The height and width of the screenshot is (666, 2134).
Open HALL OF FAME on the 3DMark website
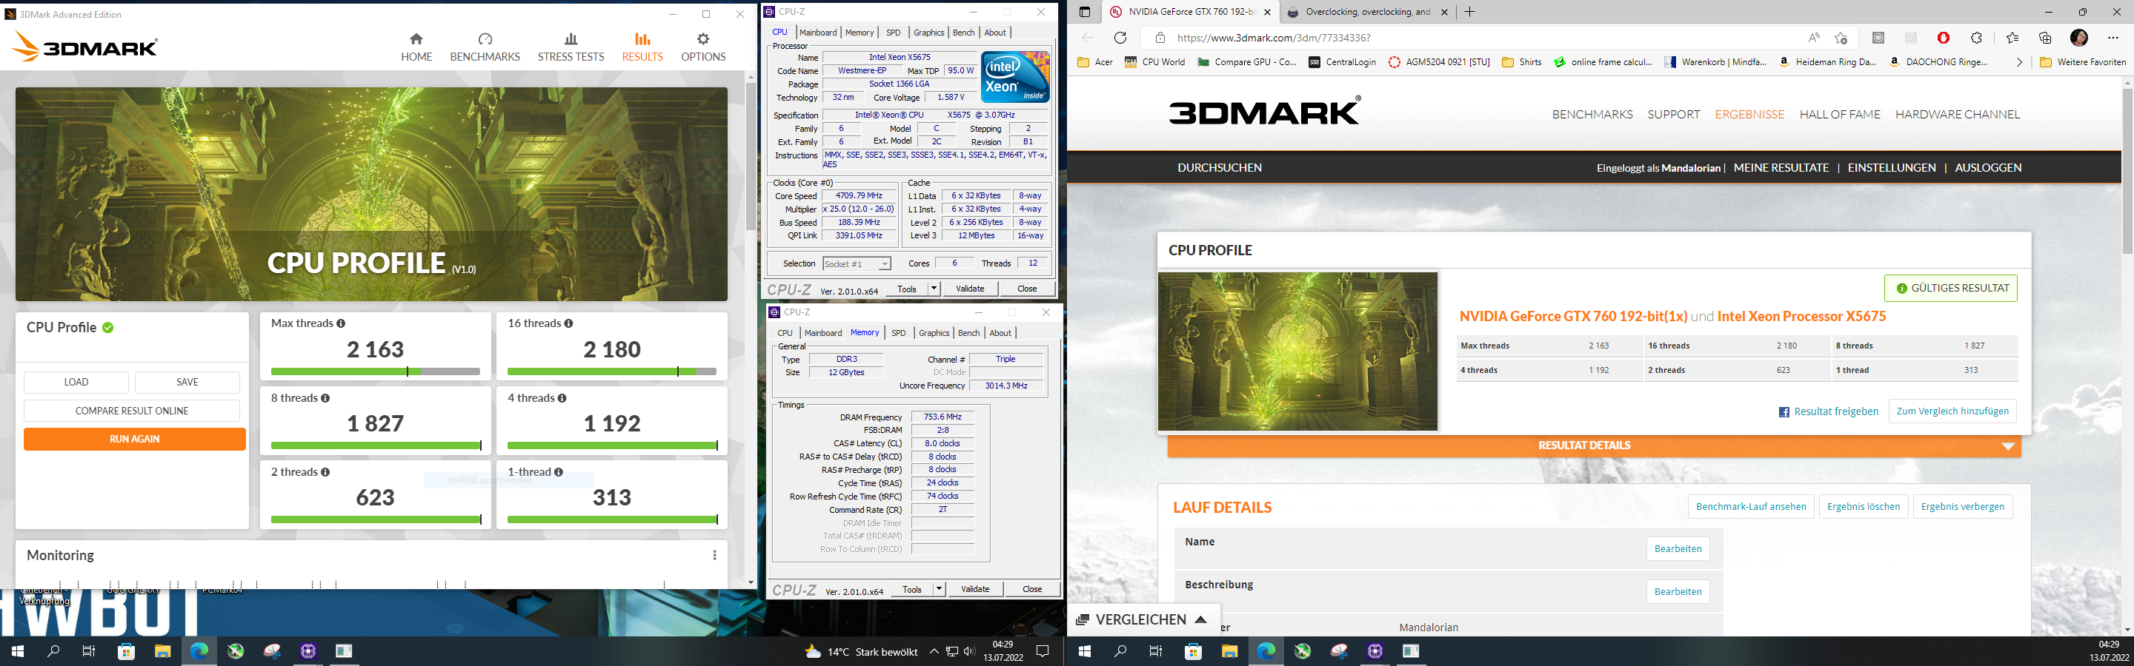1840,114
